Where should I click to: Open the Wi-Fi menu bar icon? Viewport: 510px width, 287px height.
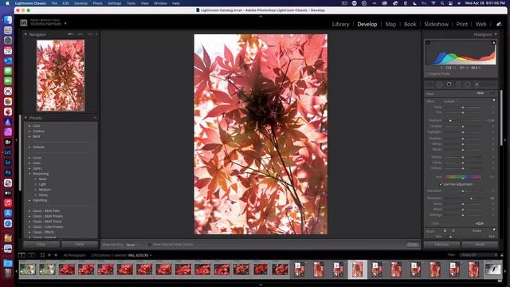433,3
